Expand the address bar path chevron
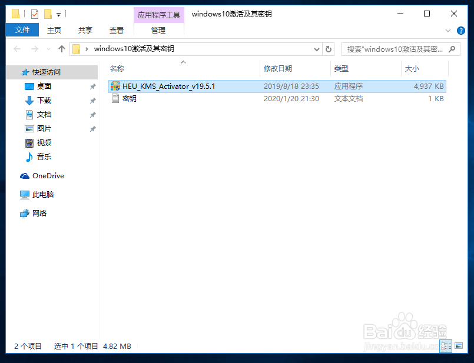The image size is (474, 363). 87,49
